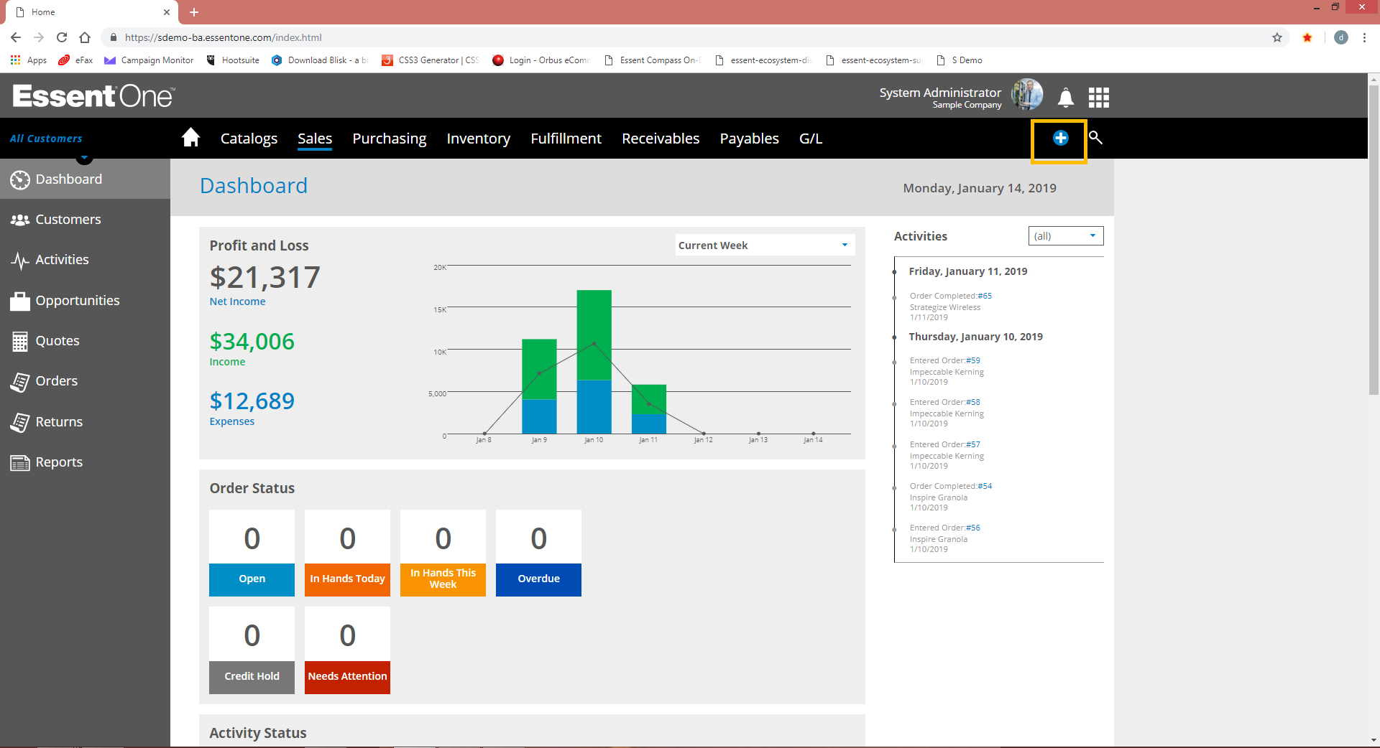Image resolution: width=1380 pixels, height=748 pixels.
Task: Click the blue plus add icon
Action: click(1060, 138)
